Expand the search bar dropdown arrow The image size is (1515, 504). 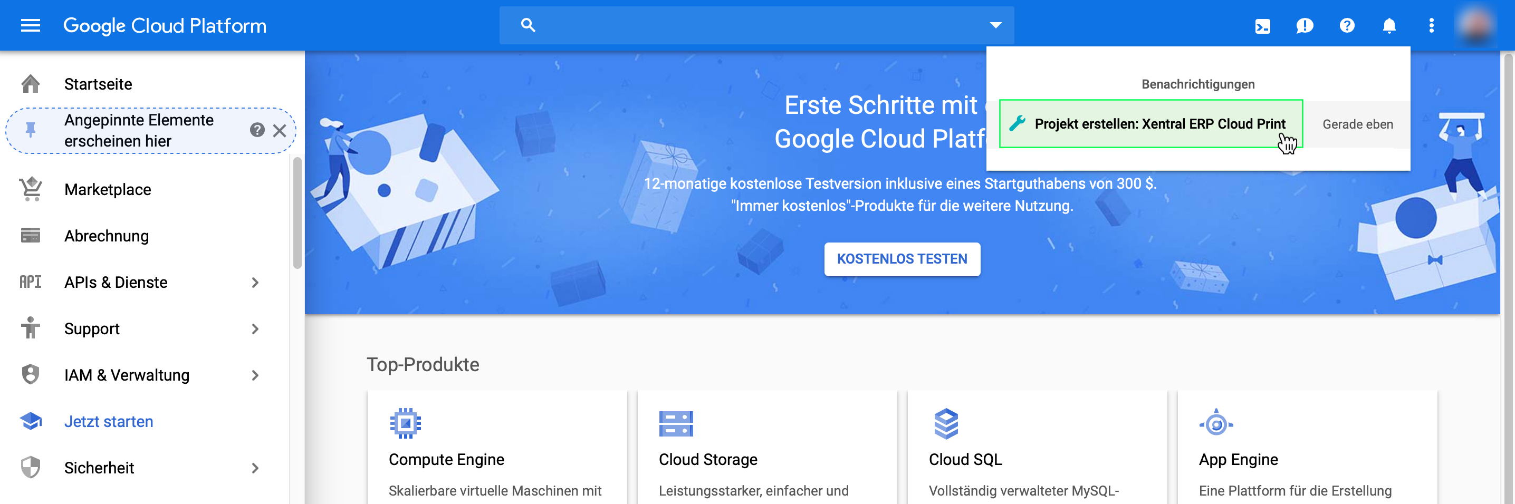pyautogui.click(x=995, y=25)
